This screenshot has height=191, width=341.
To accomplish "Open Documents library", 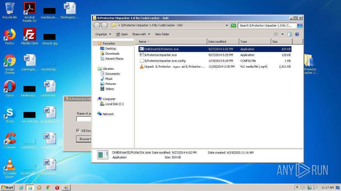I will [112, 74].
